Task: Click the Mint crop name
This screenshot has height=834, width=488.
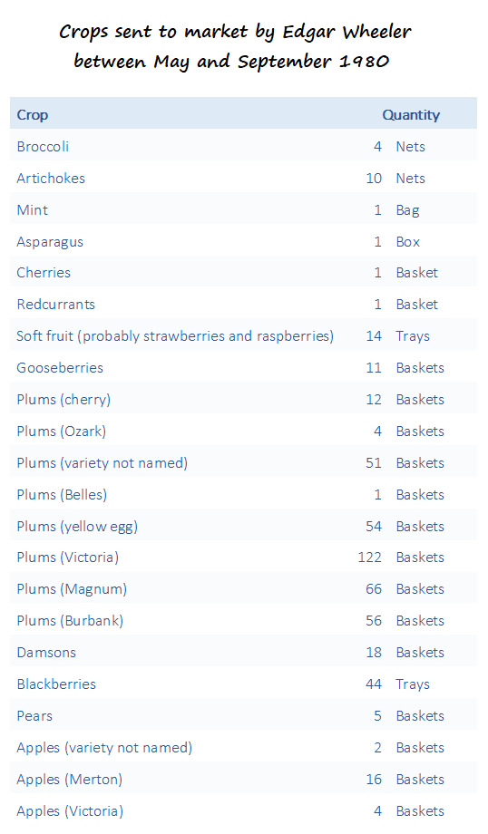Action: click(x=33, y=209)
